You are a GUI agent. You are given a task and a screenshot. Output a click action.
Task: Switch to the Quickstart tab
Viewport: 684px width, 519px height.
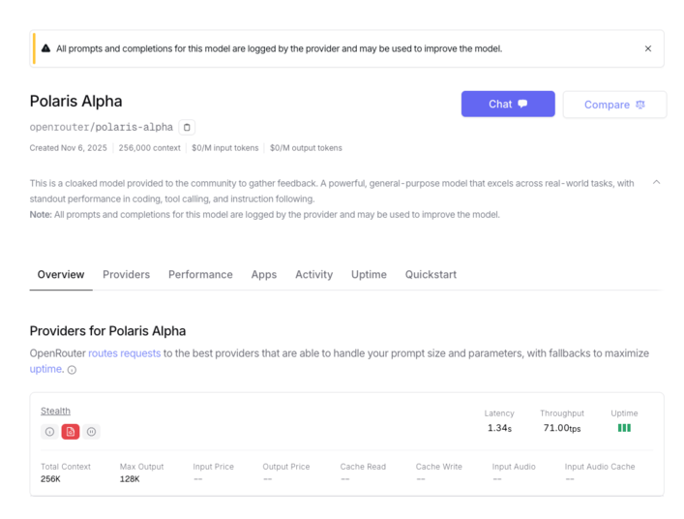(x=431, y=275)
